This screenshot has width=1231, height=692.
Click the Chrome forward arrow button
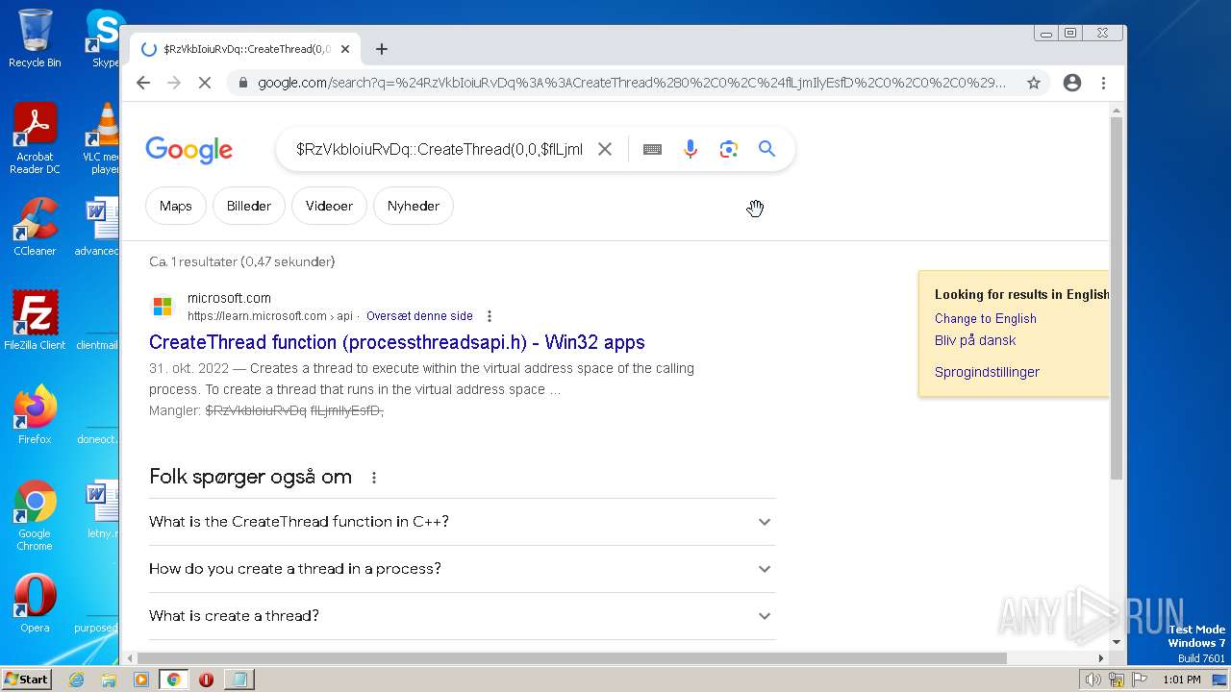tap(174, 83)
